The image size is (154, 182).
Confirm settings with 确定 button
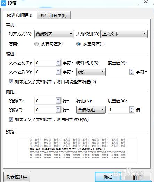[x=108, y=177]
